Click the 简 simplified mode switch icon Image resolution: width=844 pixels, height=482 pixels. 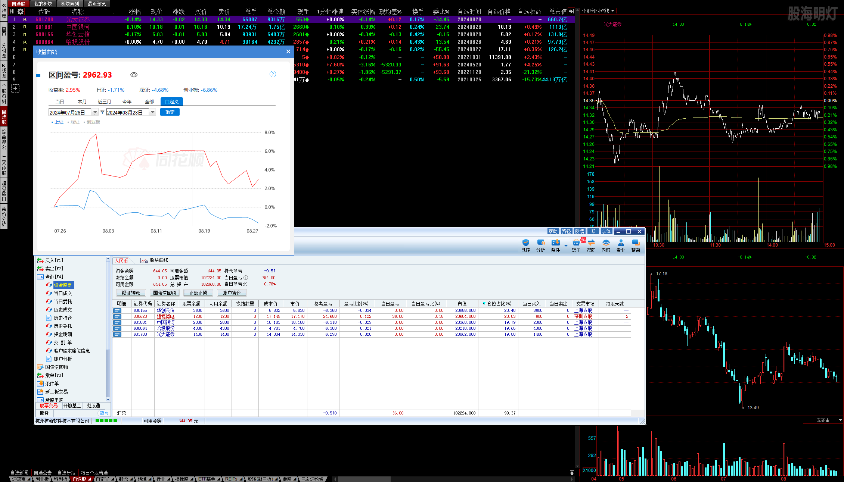(x=104, y=413)
